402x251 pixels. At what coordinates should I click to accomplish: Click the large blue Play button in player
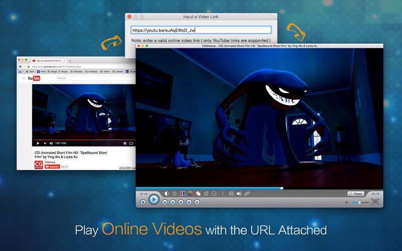154,199
